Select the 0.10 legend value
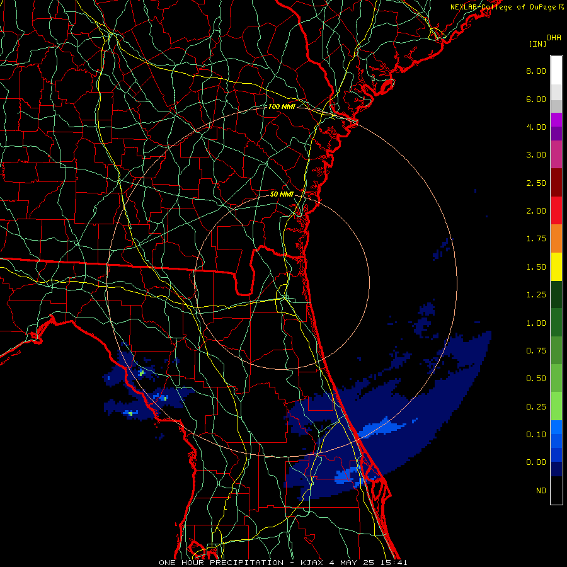Screen dimensions: 567x567 point(536,435)
